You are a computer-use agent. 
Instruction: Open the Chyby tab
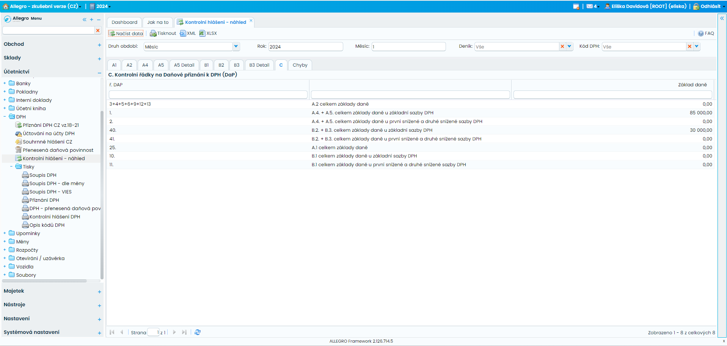click(300, 65)
